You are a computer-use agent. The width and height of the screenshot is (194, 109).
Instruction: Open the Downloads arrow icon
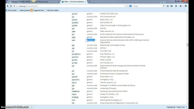[x=176, y=6]
